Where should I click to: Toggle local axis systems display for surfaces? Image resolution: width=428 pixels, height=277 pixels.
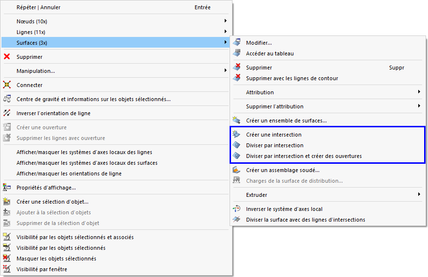[87, 163]
